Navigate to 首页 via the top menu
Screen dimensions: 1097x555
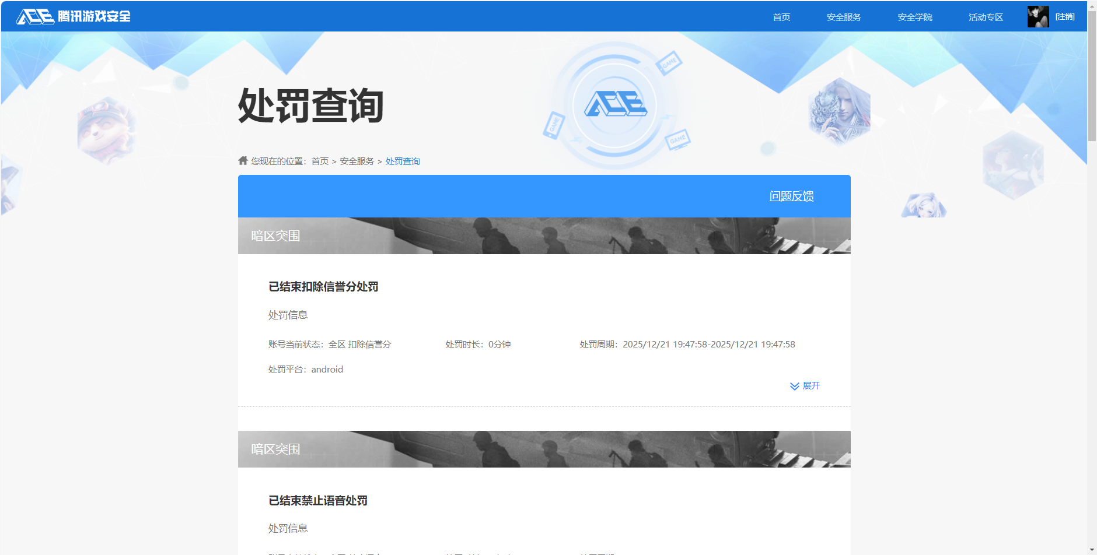pos(781,16)
